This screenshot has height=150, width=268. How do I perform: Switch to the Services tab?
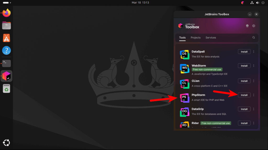[211, 38]
